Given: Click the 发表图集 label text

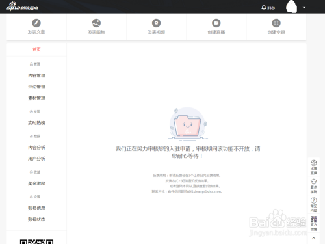Looking at the screenshot, I should tap(96, 32).
